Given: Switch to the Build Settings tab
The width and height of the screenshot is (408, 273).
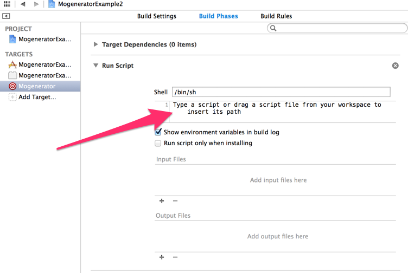Looking at the screenshot, I should (156, 16).
